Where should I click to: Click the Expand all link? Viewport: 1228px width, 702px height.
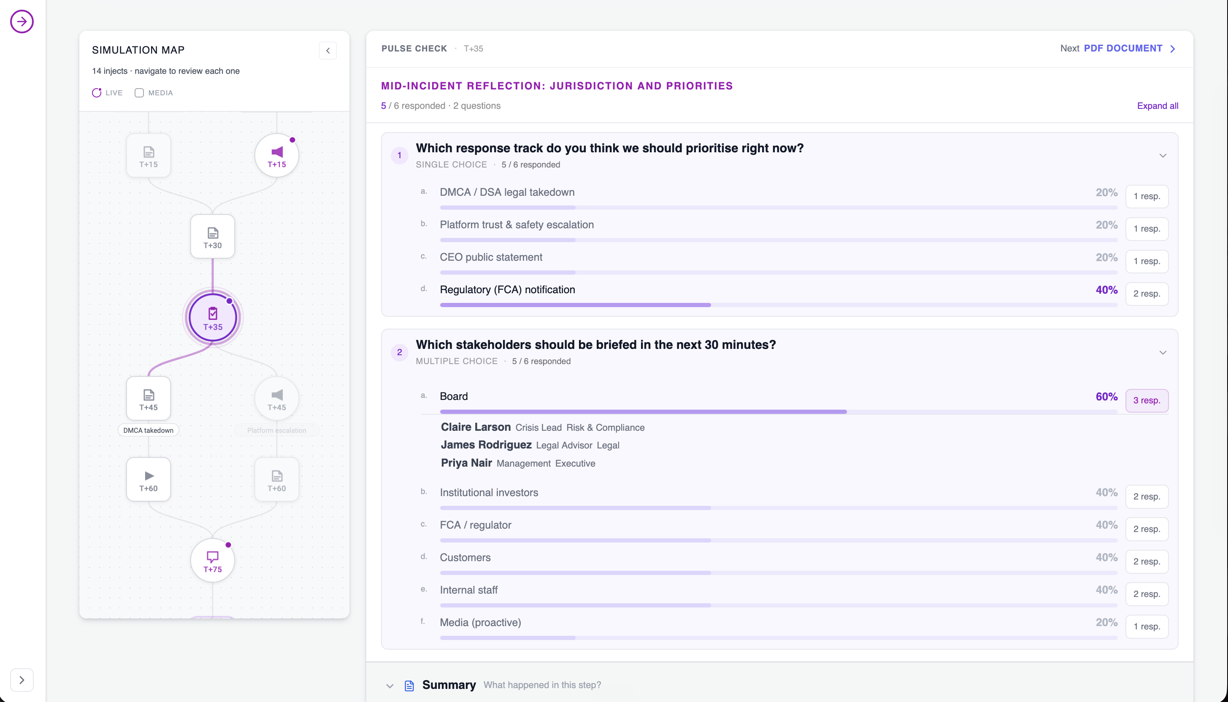click(1157, 105)
